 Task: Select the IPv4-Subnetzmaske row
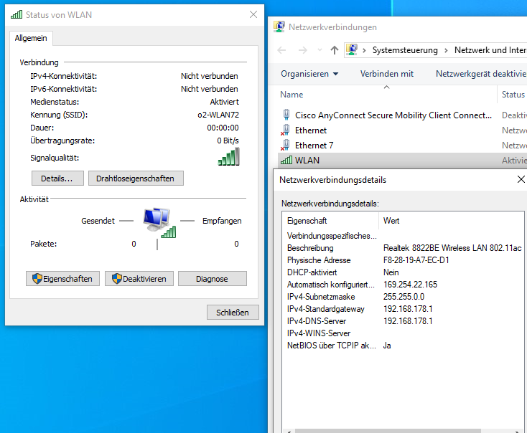point(403,297)
